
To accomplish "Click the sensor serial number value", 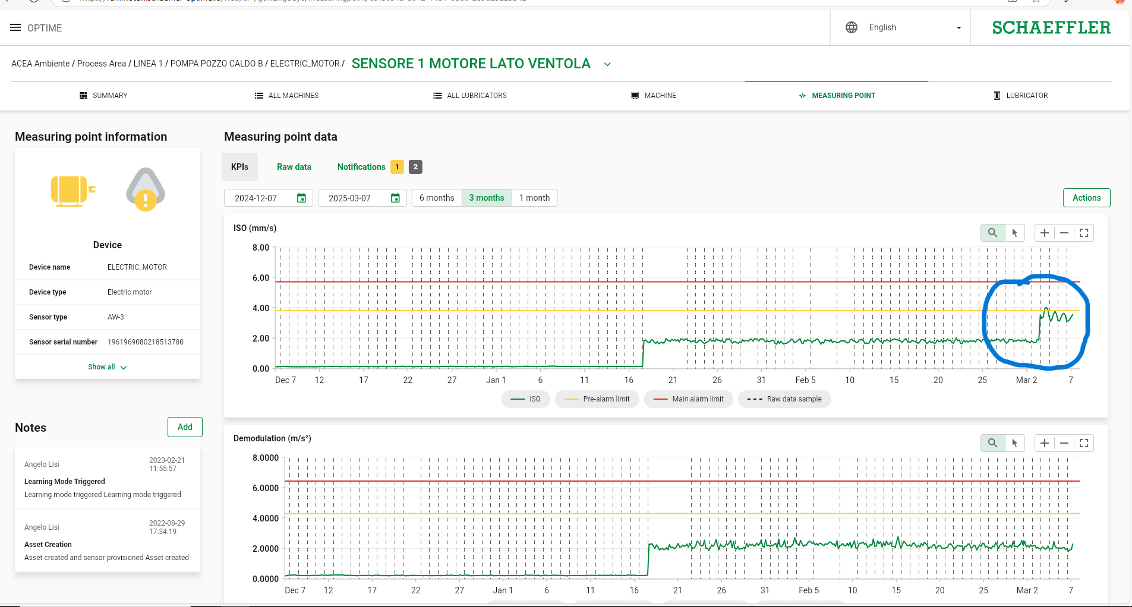I will 146,342.
